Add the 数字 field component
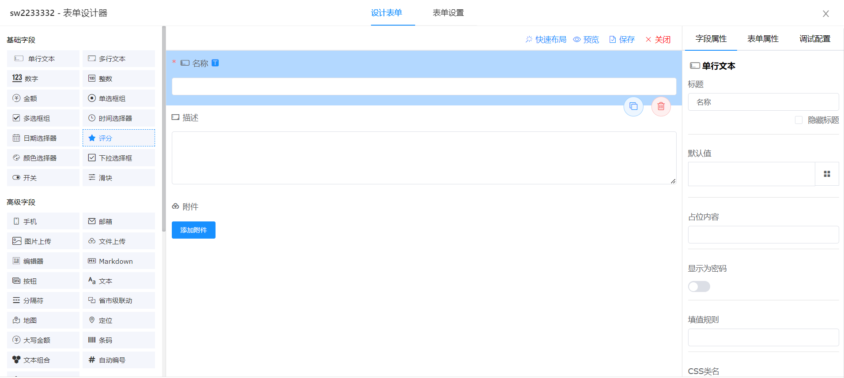 click(x=43, y=79)
